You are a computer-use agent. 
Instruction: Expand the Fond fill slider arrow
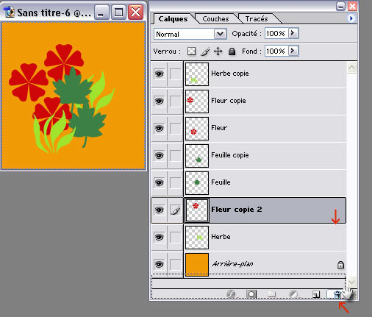(x=293, y=51)
